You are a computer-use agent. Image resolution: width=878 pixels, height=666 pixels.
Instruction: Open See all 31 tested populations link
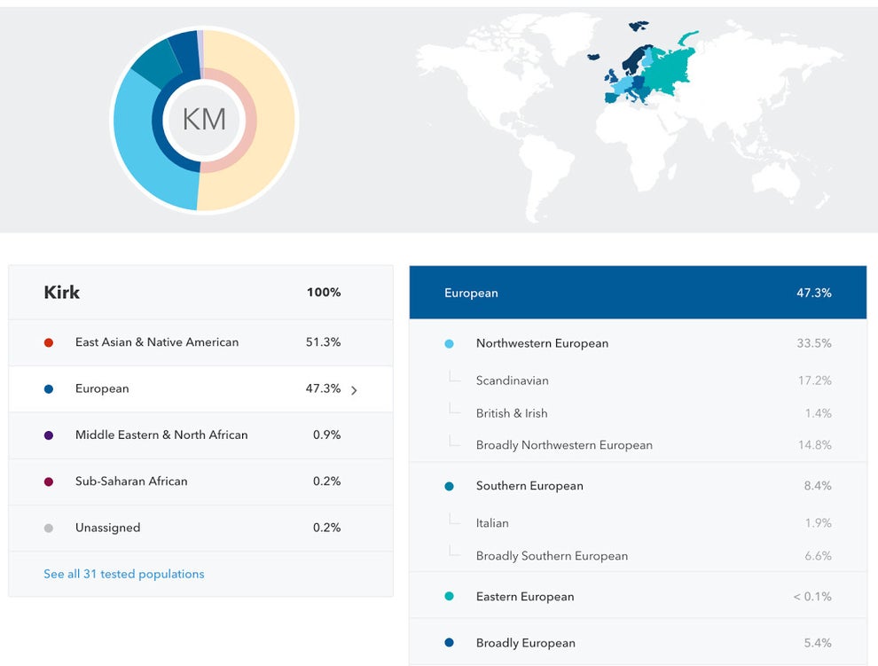pyautogui.click(x=123, y=574)
